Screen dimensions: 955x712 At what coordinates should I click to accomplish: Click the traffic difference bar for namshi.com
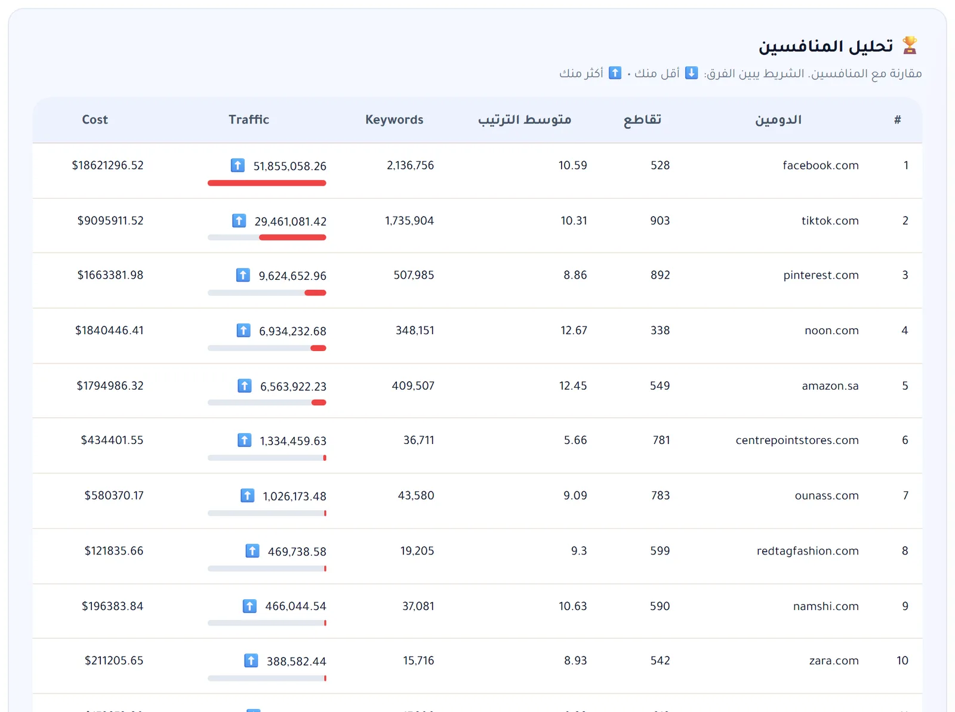coord(267,623)
